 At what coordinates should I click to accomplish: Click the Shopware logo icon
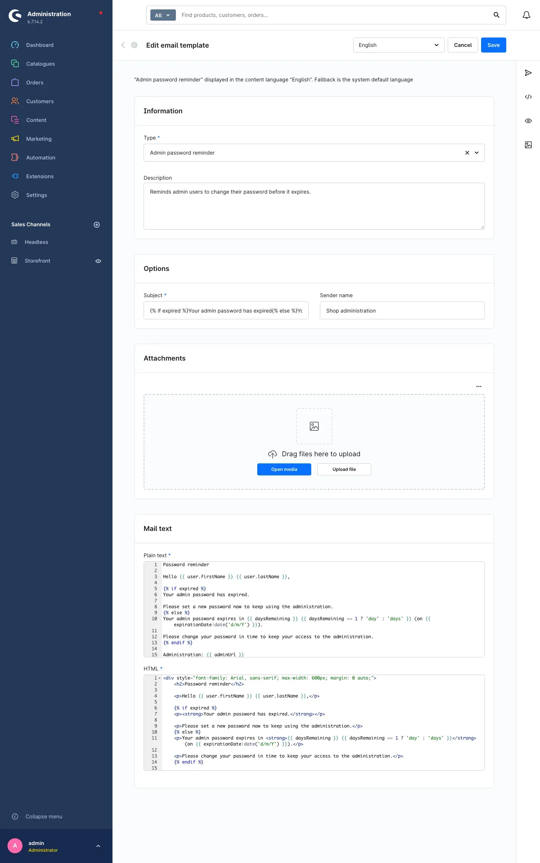(x=15, y=16)
